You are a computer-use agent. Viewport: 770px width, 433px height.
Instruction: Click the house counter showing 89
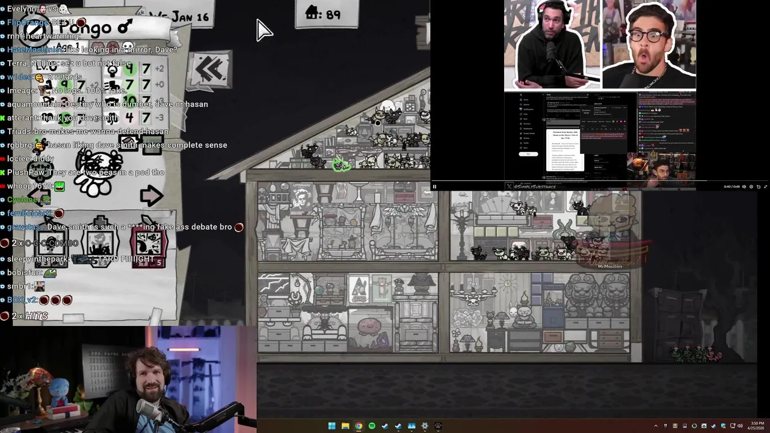pyautogui.click(x=326, y=13)
